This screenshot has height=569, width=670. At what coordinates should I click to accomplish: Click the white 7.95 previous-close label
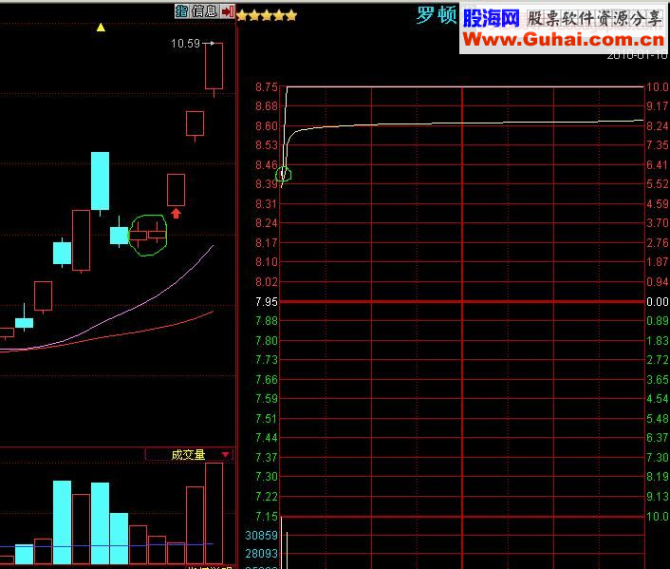(x=267, y=302)
